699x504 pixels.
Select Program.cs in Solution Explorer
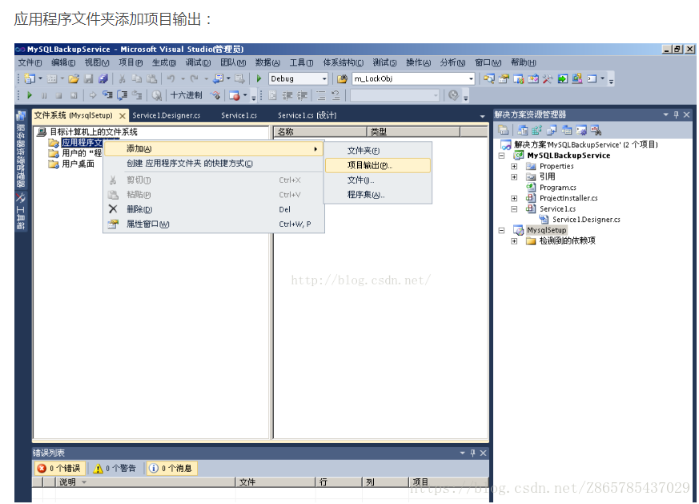point(558,187)
